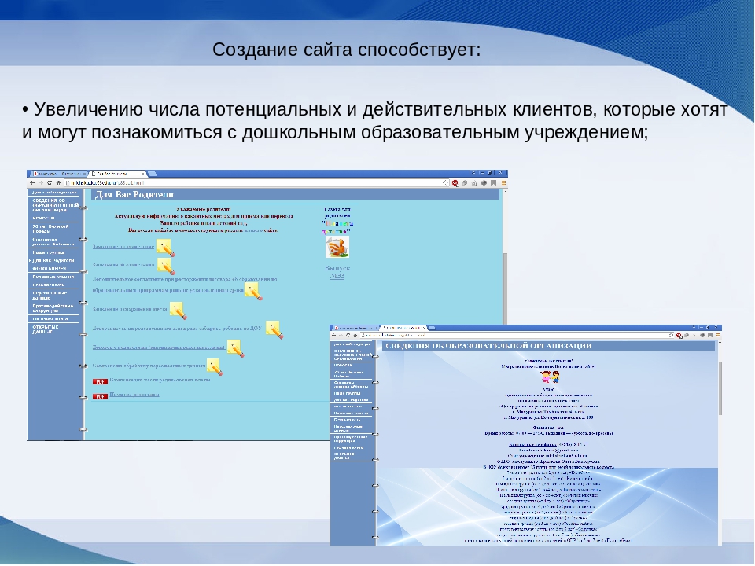Click back arrow in Сведения browser window

click(333, 335)
